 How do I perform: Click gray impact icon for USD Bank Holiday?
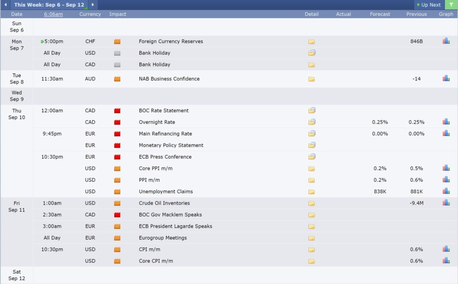coord(117,53)
